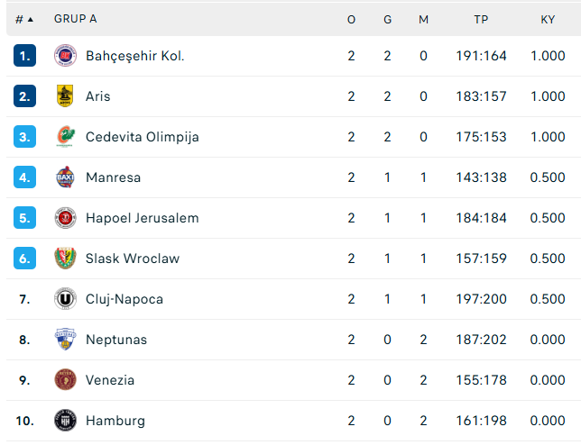Click the Venezia team logo
581x445 pixels.
[65, 380]
